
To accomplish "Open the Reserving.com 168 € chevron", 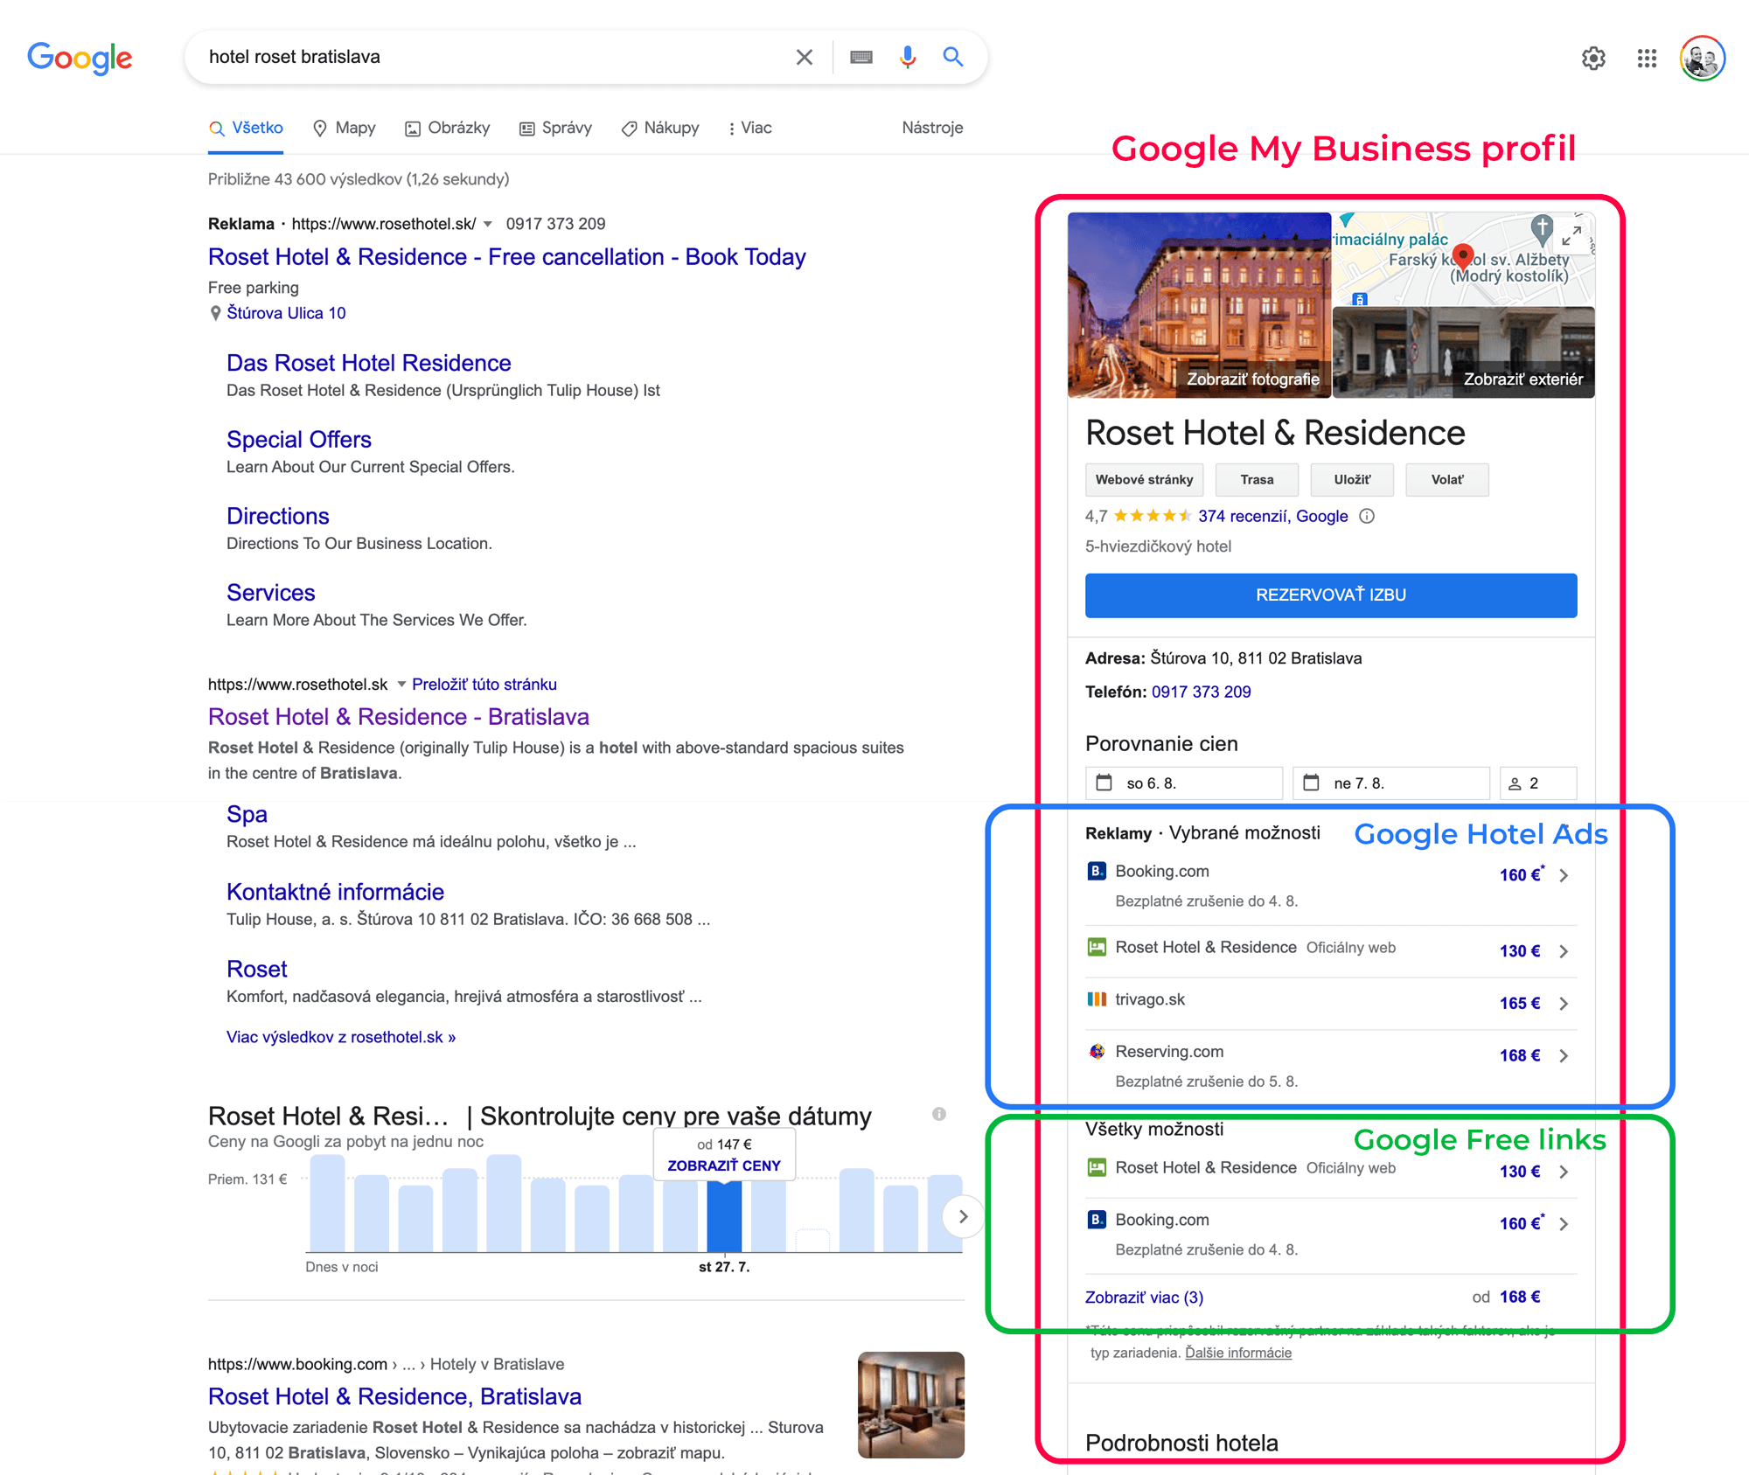I will click(1564, 1056).
